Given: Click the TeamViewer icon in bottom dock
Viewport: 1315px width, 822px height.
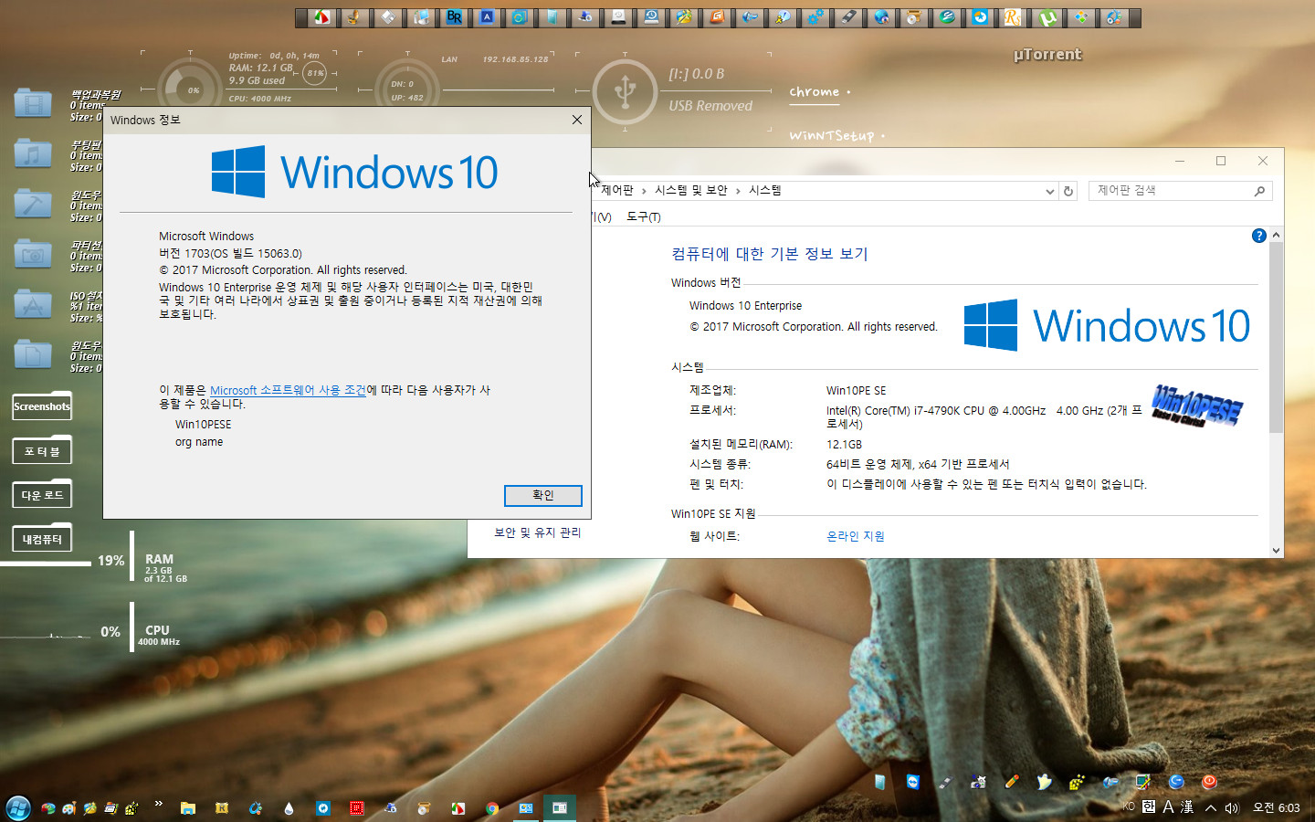Looking at the screenshot, I should (x=913, y=782).
